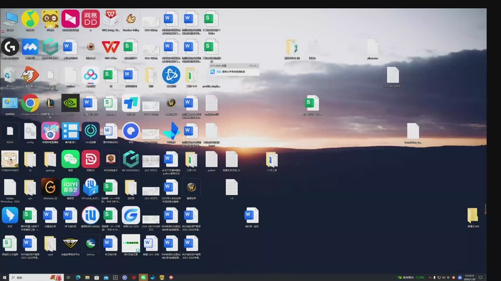This screenshot has height=281, width=501.
Task: Open the blue circle browser icon
Action: pyautogui.click(x=131, y=132)
